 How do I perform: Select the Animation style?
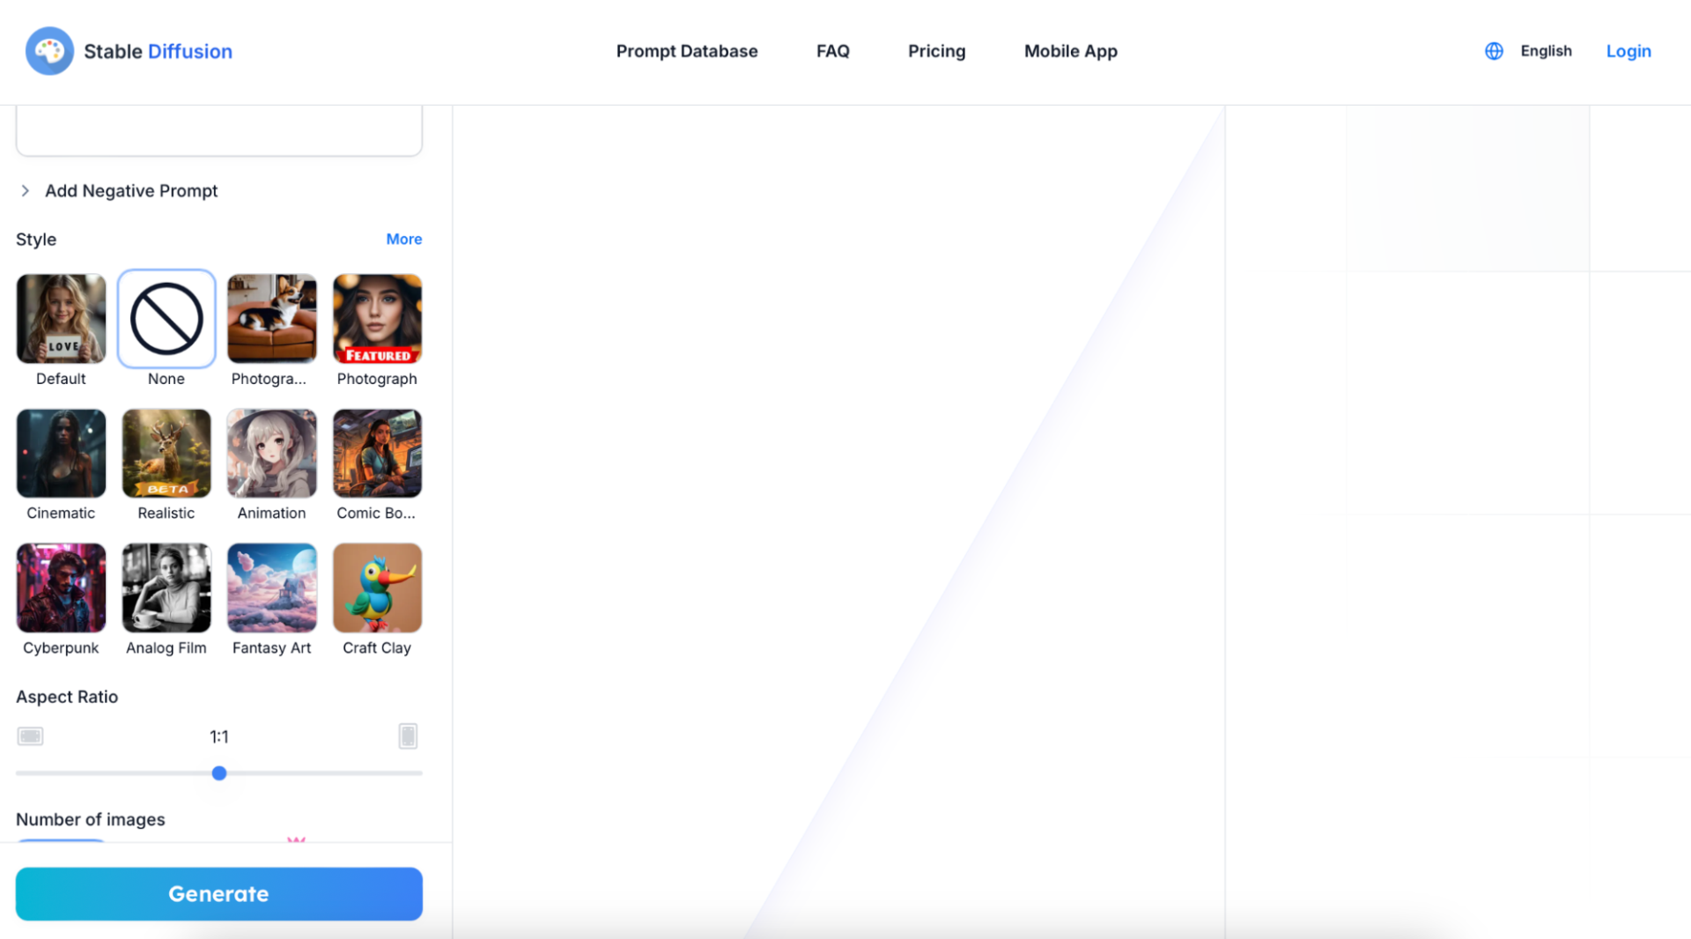tap(271, 453)
